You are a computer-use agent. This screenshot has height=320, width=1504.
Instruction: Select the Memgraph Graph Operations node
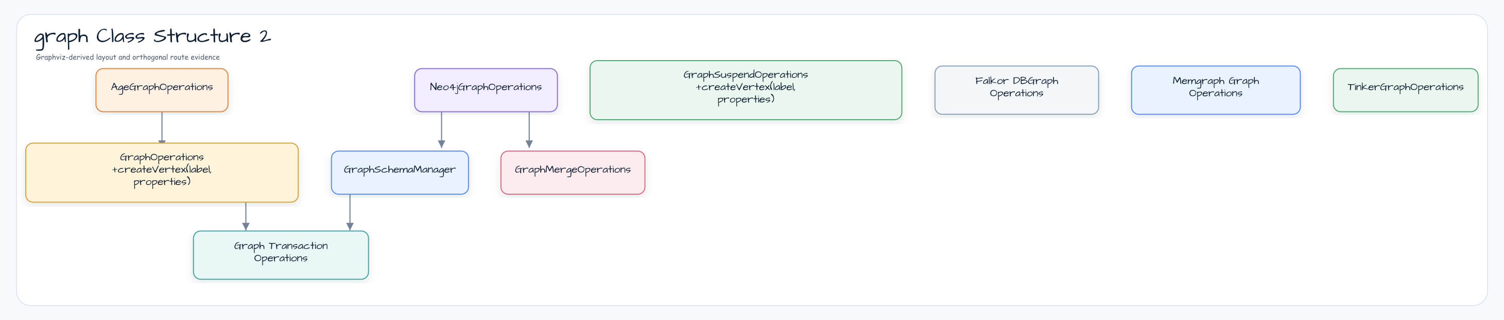pyautogui.click(x=1216, y=90)
